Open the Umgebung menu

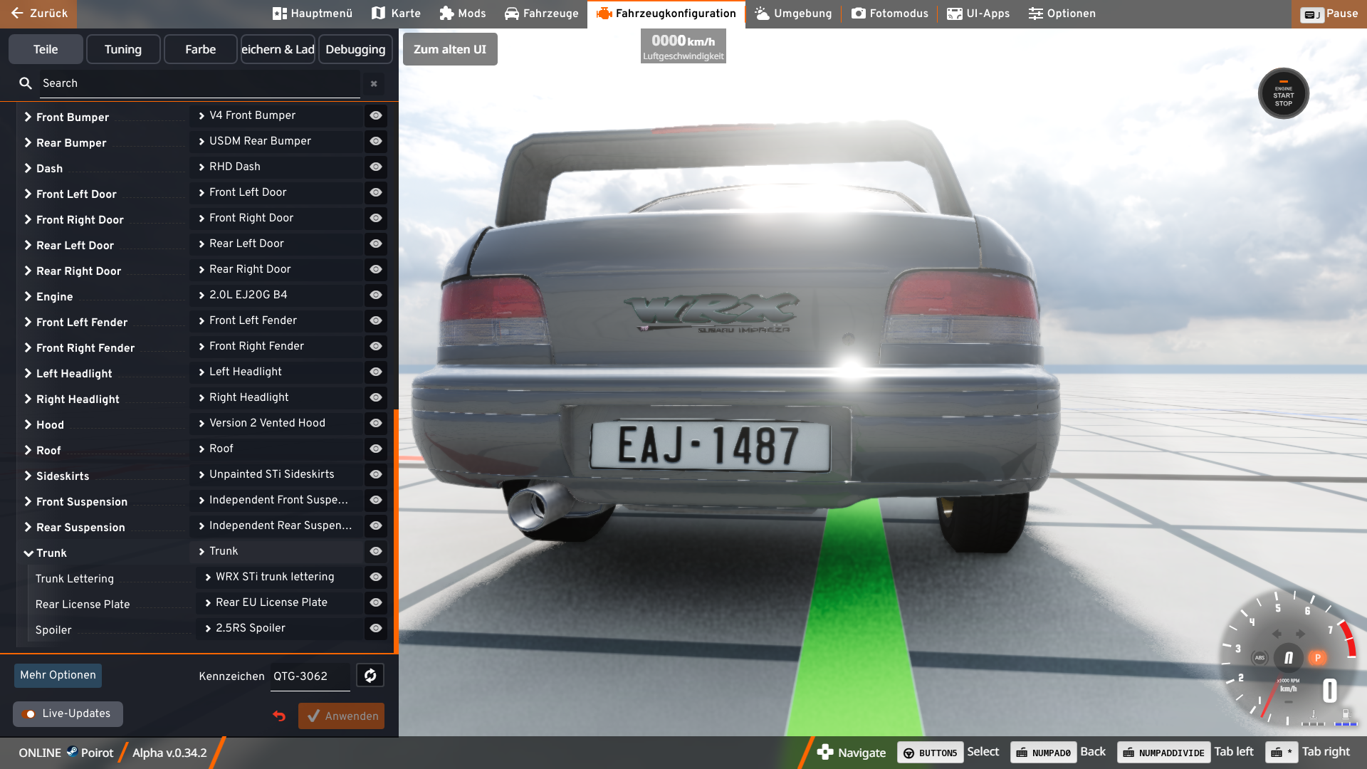(793, 14)
